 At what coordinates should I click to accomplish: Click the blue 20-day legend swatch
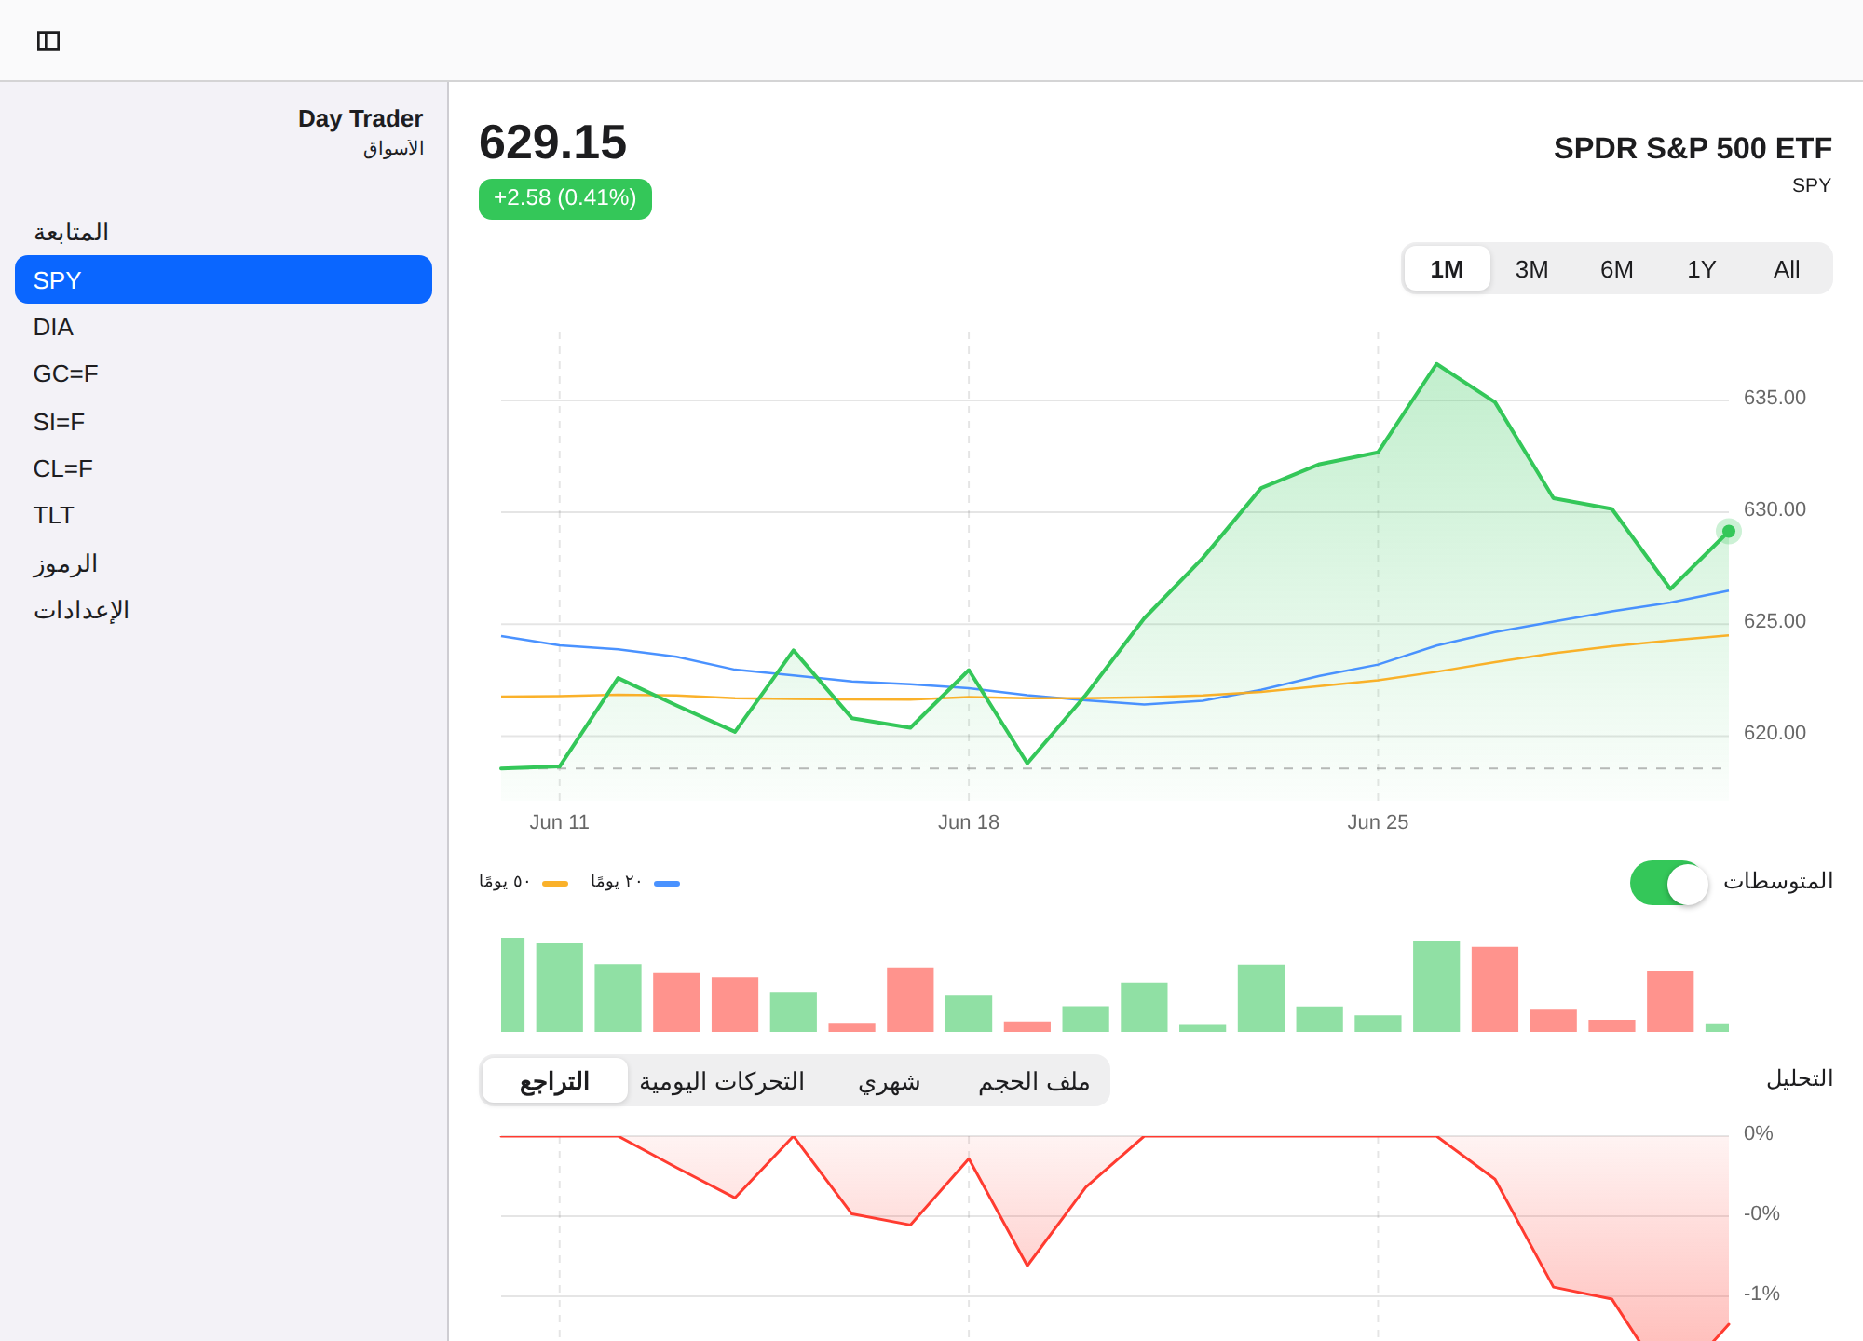[x=667, y=883]
